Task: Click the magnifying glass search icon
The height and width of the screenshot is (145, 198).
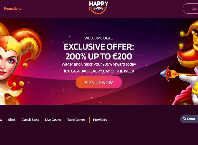Action: [x=184, y=119]
